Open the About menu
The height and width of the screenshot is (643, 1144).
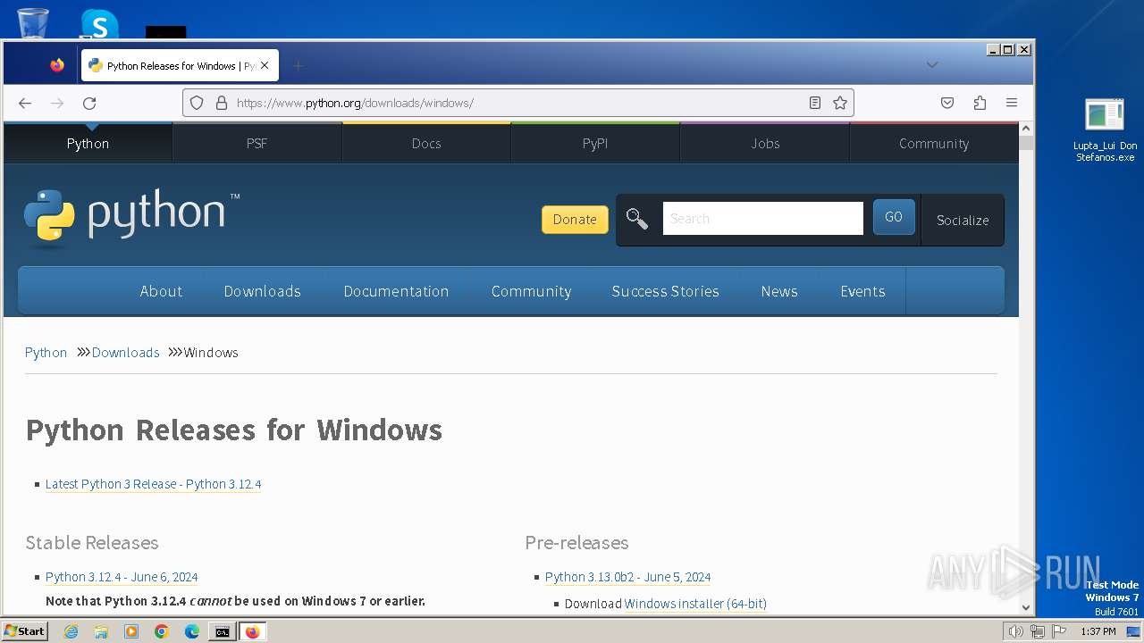click(161, 291)
